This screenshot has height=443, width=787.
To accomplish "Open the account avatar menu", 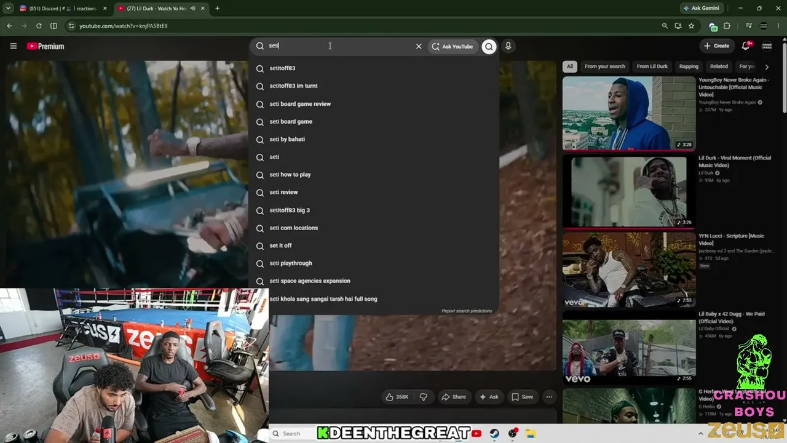I will 767,46.
